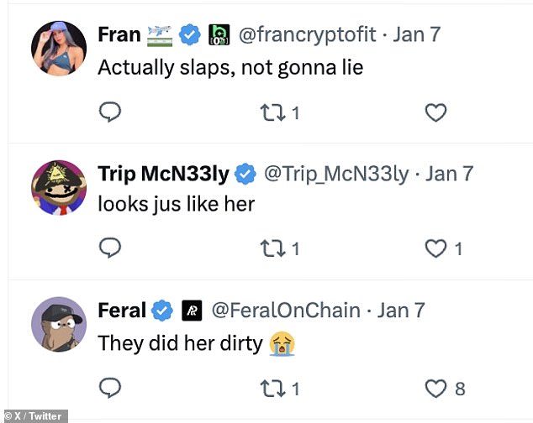Reply to Fran's tweet

[x=110, y=112]
